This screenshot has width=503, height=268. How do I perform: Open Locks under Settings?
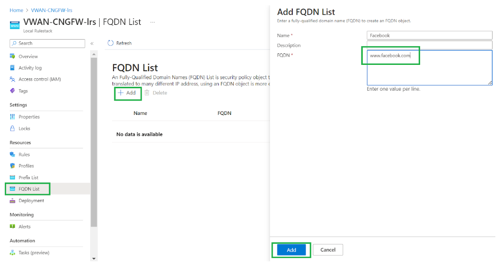point(24,128)
